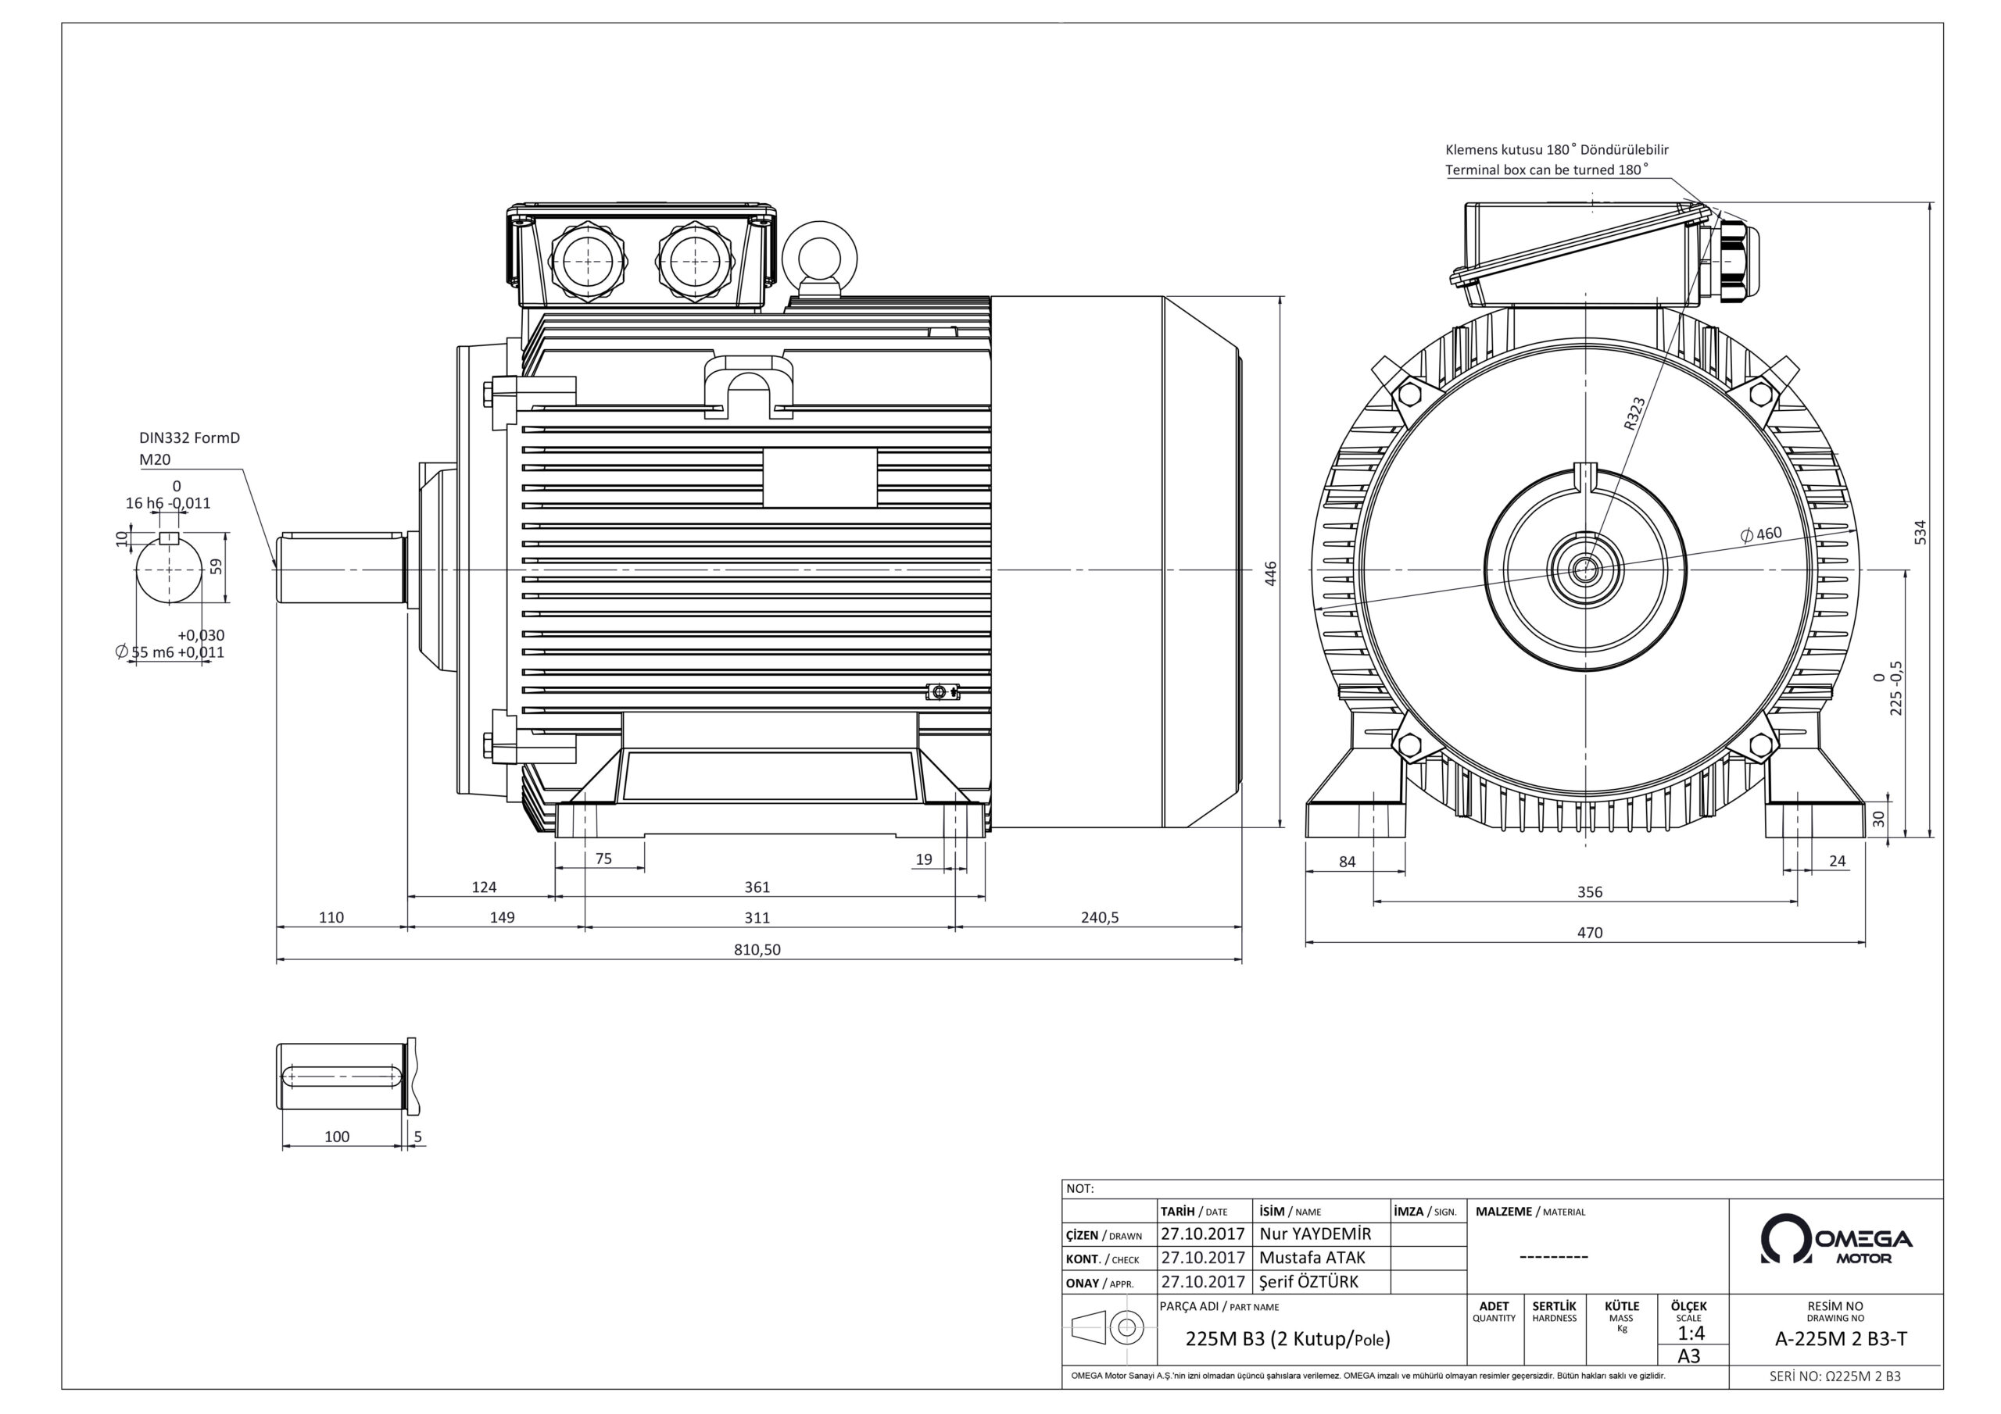The image size is (2001, 1414).
Task: Click the note Terminal box can be turned 180°
Action: (x=1547, y=170)
